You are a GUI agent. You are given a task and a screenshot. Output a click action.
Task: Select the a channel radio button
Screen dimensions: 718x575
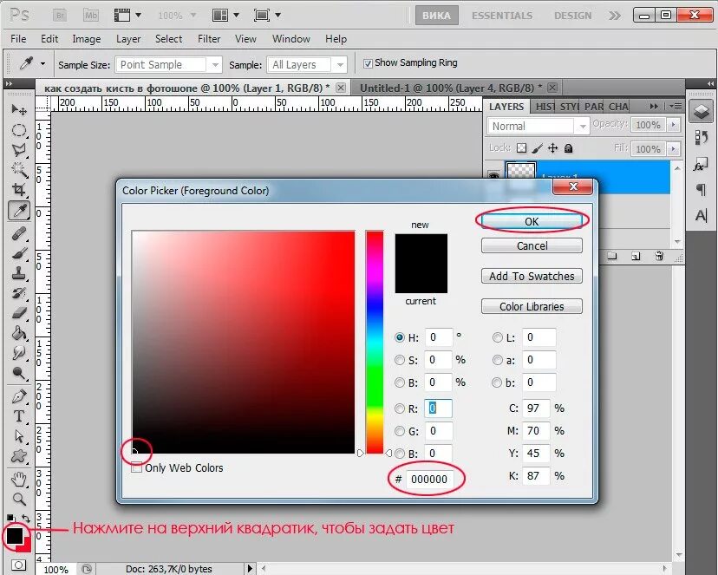[x=497, y=360]
